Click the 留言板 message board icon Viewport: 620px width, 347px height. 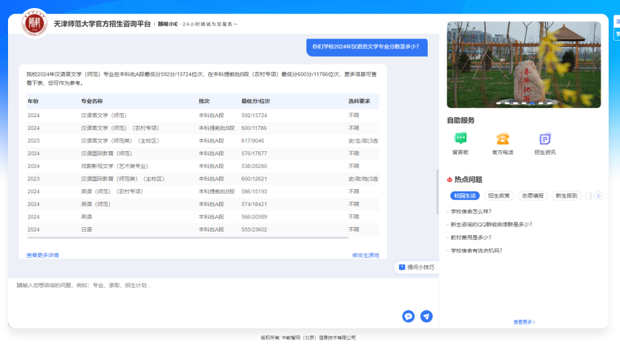460,139
